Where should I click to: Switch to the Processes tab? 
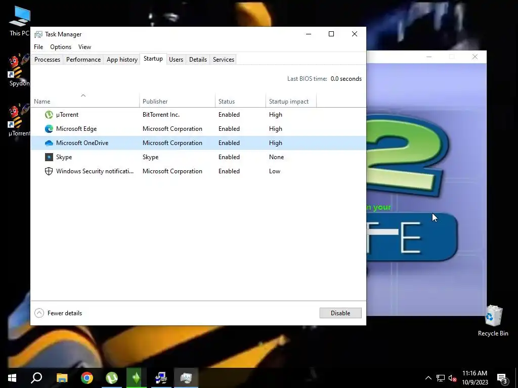pyautogui.click(x=47, y=60)
